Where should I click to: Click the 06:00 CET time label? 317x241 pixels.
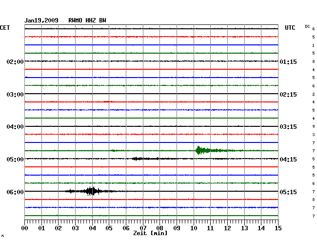click(15, 192)
